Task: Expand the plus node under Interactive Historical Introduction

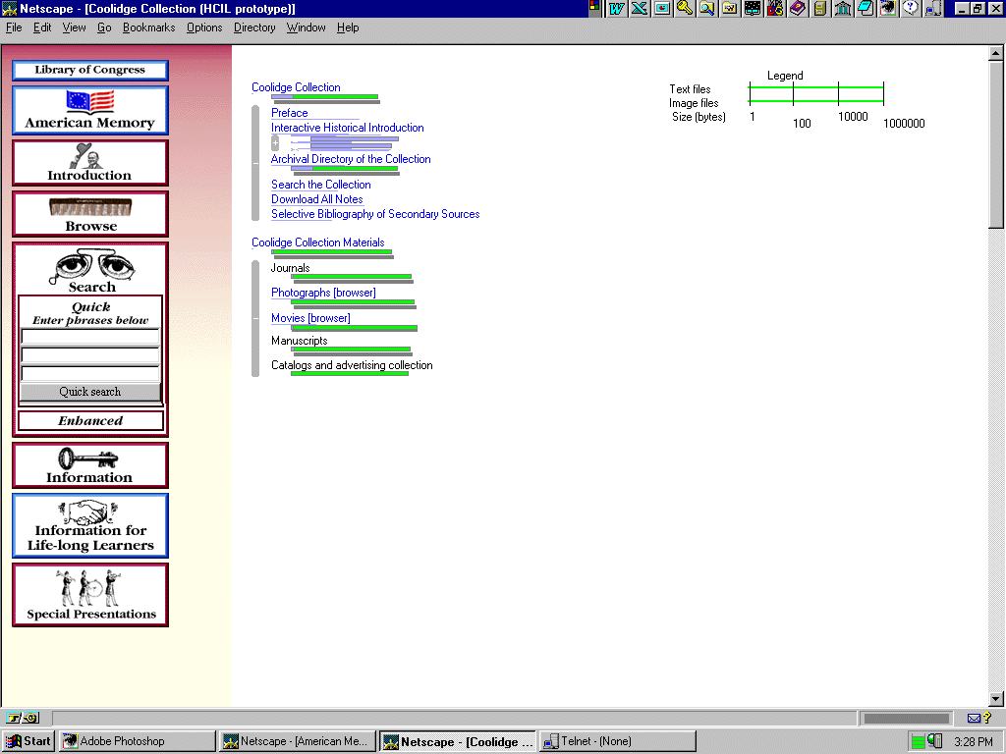Action: (275, 143)
